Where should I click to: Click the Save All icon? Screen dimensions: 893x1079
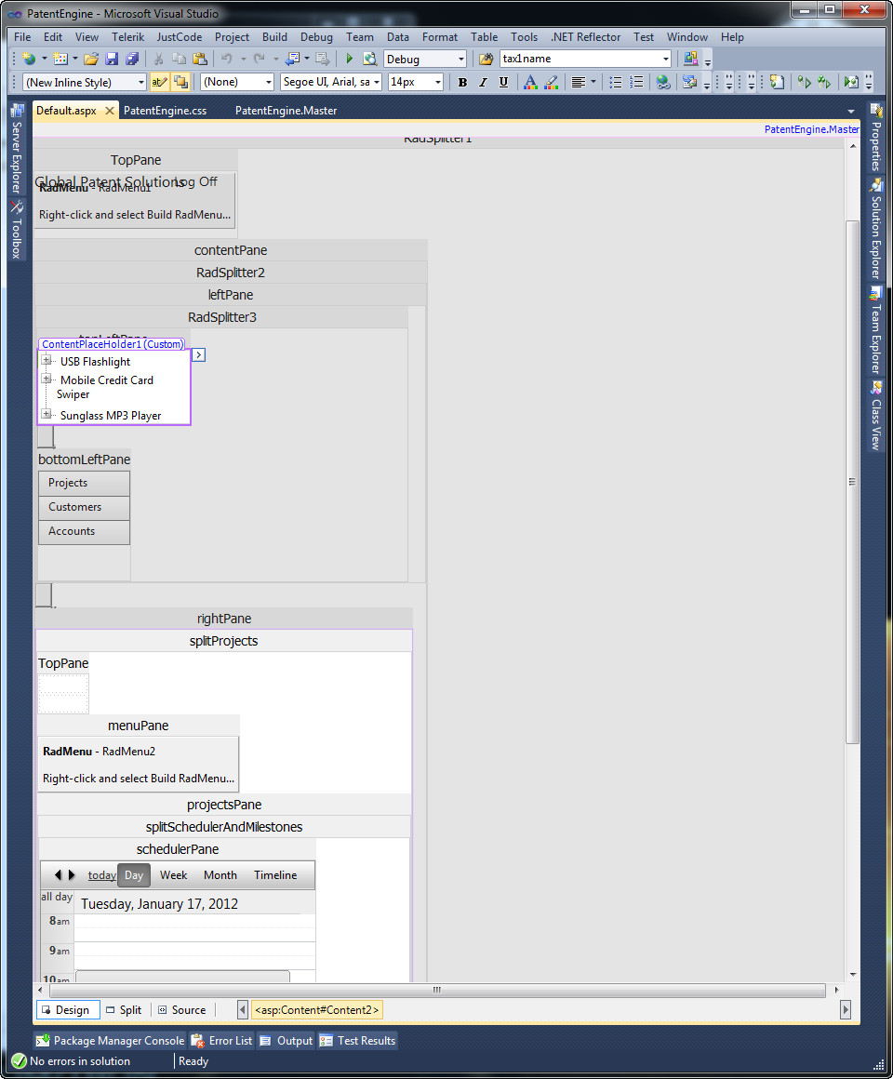coord(132,60)
